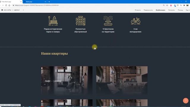
Task: Select the Наши квартиры heading
Action: (x=54, y=53)
